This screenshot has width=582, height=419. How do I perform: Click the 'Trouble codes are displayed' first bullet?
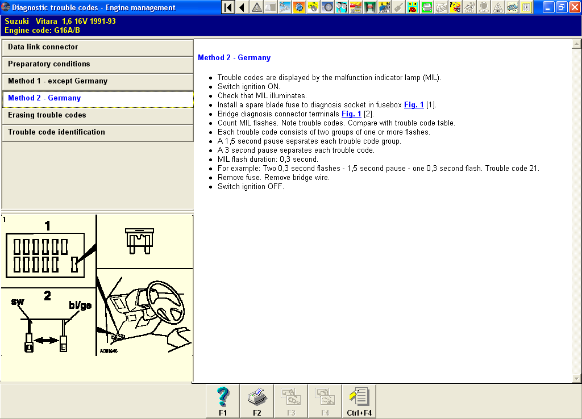point(329,77)
